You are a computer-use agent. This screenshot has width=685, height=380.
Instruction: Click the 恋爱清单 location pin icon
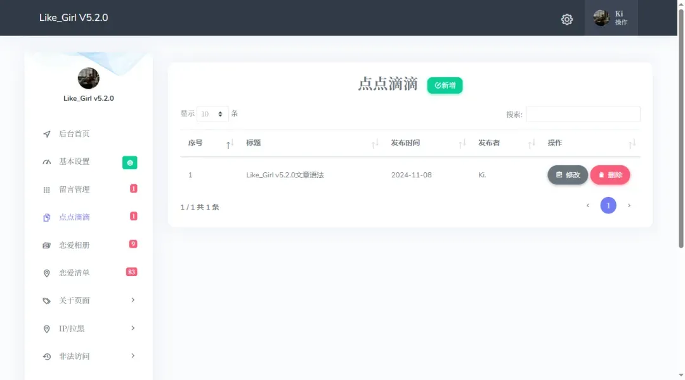click(x=47, y=273)
